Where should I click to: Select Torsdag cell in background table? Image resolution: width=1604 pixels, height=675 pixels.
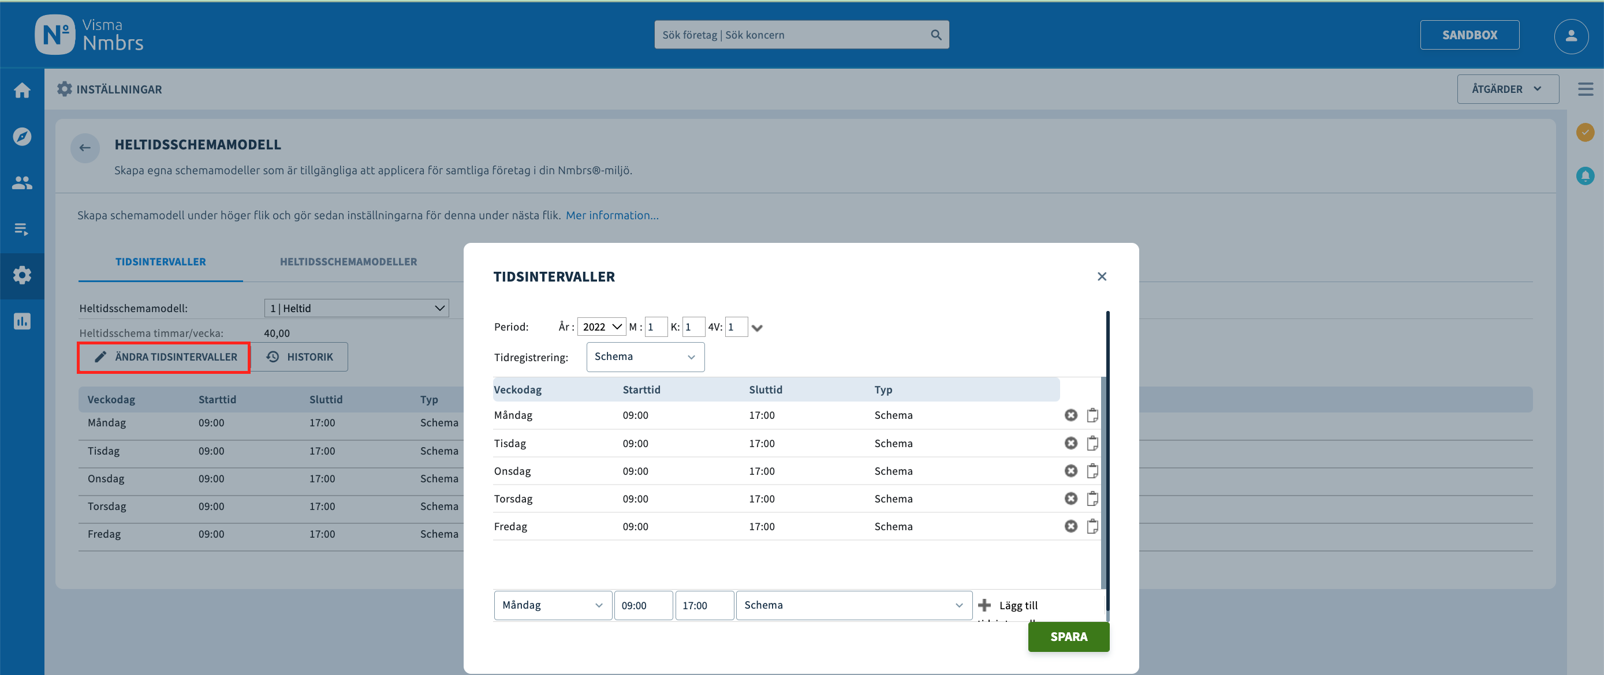pos(106,507)
